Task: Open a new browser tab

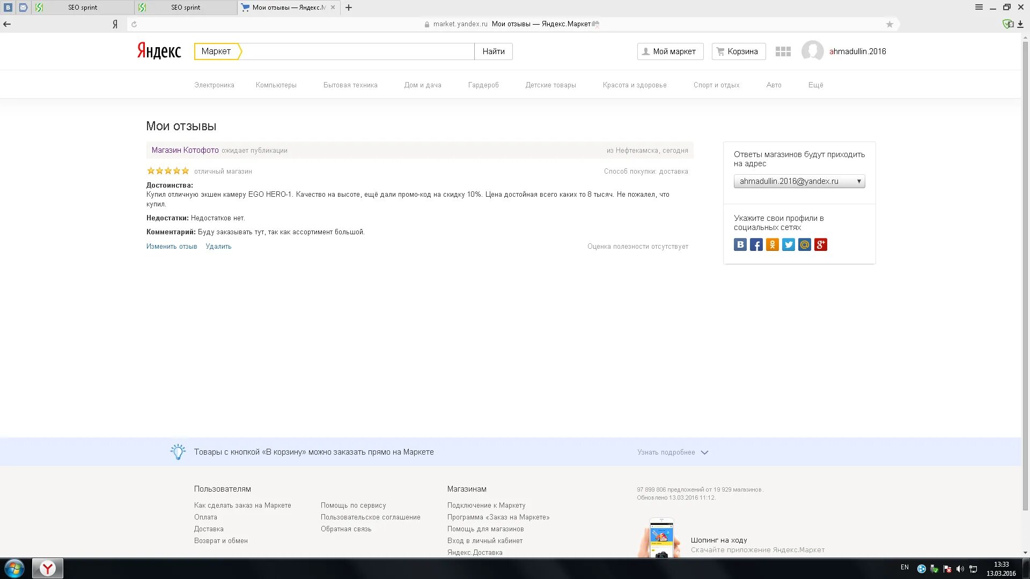Action: (x=349, y=8)
